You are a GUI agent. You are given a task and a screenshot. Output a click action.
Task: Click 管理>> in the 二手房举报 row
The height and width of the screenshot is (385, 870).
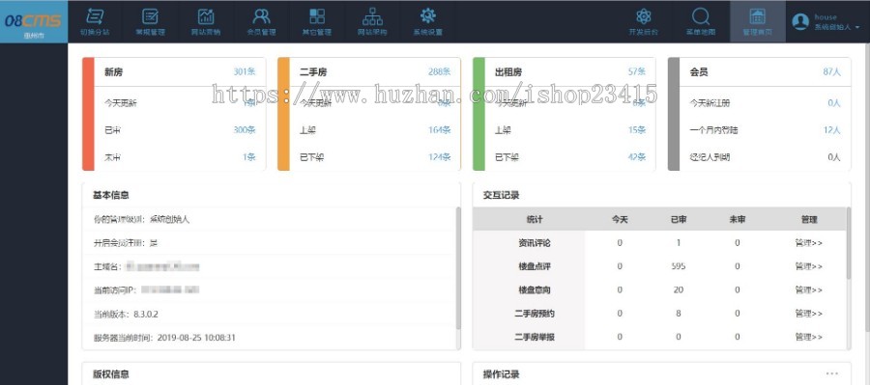click(x=808, y=337)
